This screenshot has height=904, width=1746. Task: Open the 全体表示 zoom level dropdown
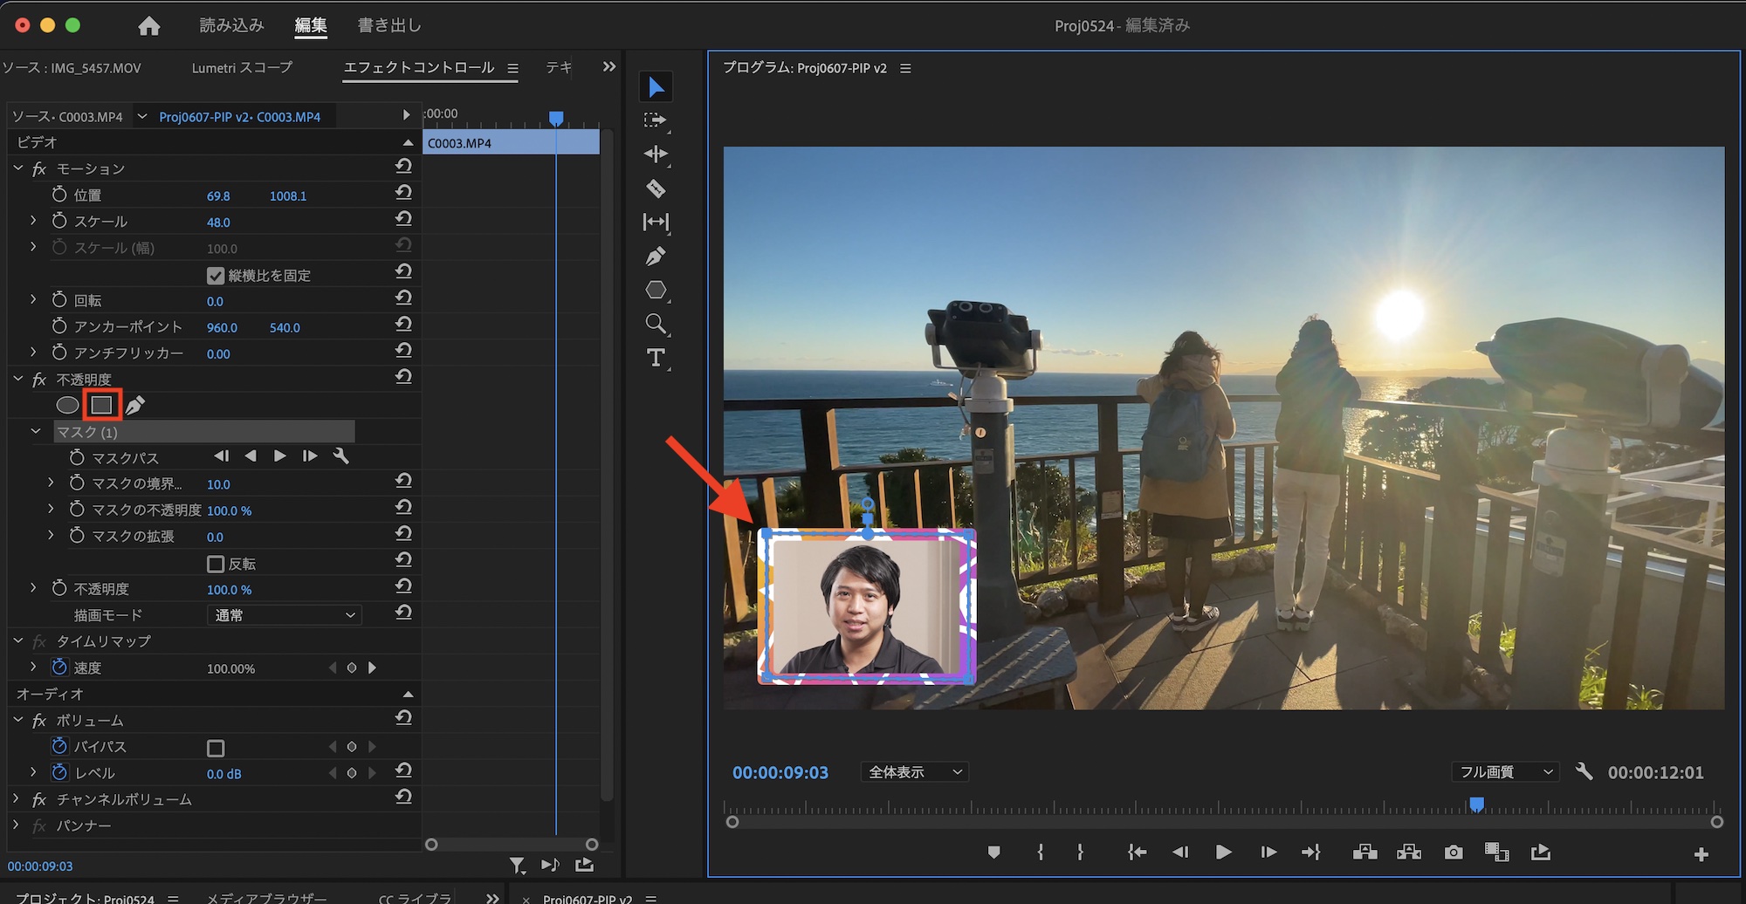coord(914,772)
